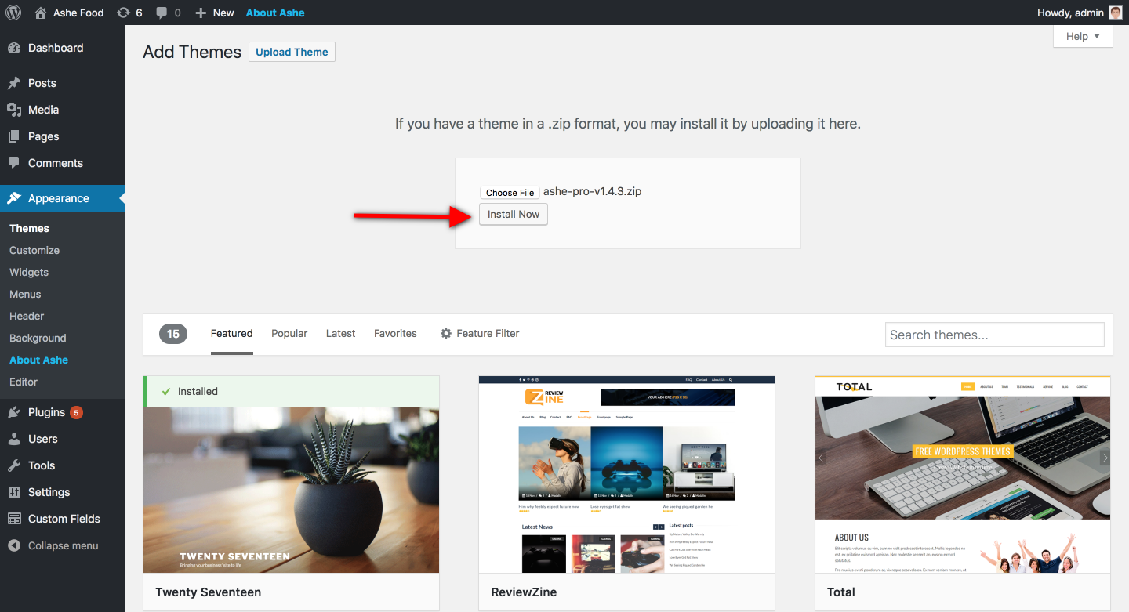Image resolution: width=1129 pixels, height=612 pixels.
Task: Open the Header submenu item
Action: point(27,316)
